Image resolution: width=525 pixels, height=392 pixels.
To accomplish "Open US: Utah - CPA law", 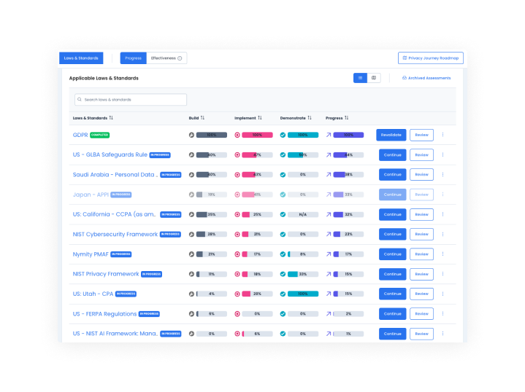I will 93,294.
